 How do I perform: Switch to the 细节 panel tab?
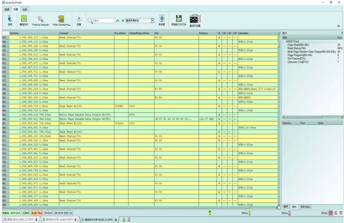[286, 207]
